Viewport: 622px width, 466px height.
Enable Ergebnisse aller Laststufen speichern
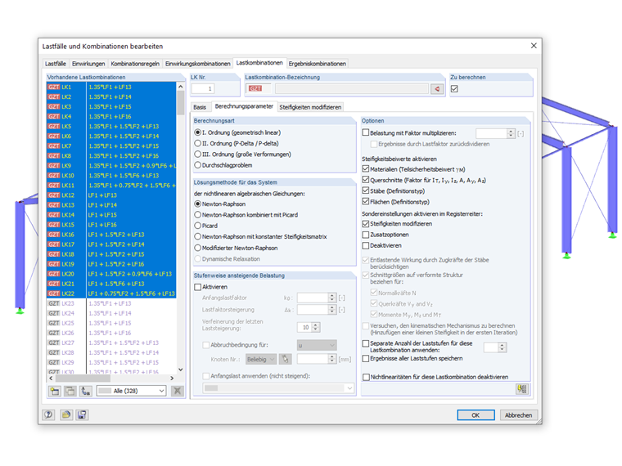click(x=366, y=358)
